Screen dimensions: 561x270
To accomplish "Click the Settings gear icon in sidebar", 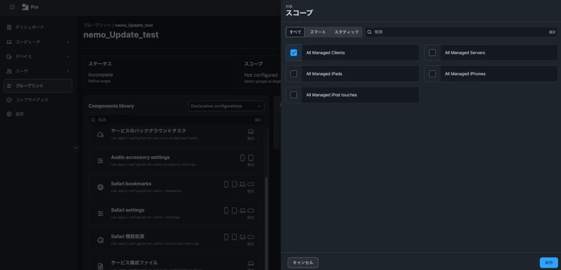I will (x=9, y=114).
